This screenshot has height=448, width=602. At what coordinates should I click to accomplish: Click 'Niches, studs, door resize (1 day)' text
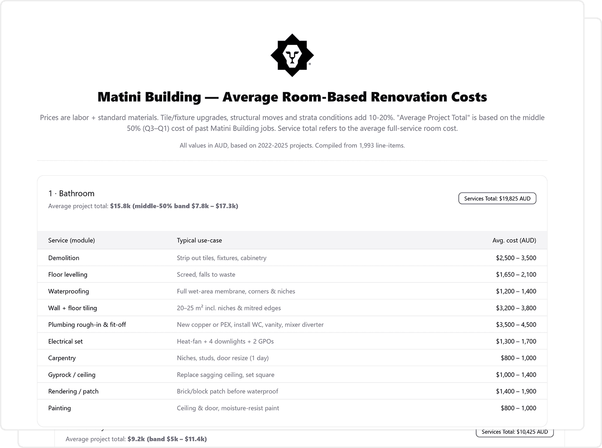[223, 358]
